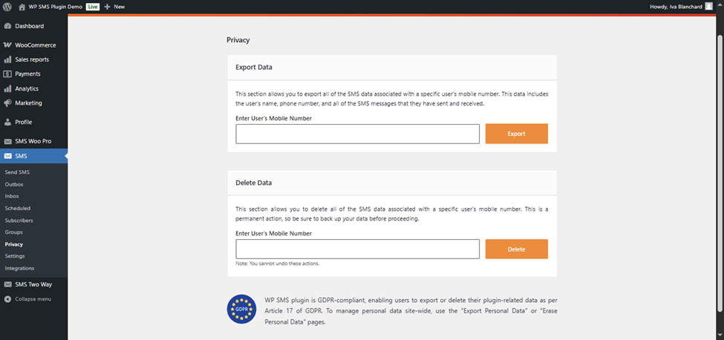The image size is (724, 340).
Task: Open the Analytics menu item
Action: click(27, 88)
